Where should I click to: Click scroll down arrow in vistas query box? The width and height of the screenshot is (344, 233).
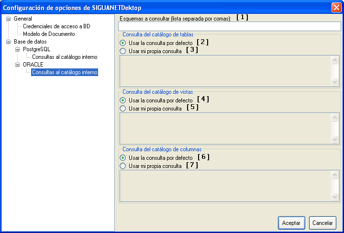click(334, 140)
